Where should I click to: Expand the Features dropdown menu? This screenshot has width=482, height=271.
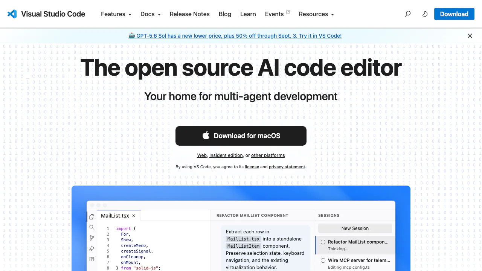pyautogui.click(x=116, y=14)
